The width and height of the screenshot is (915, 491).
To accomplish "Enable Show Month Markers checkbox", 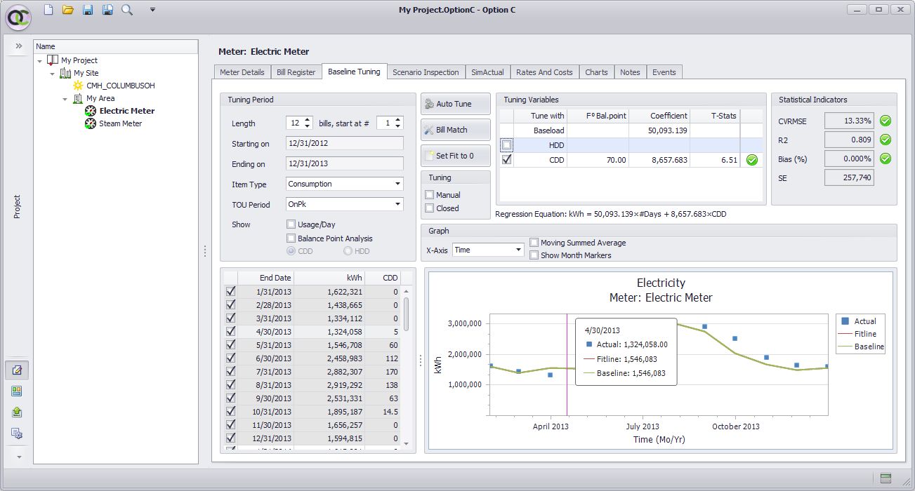I will 534,255.
